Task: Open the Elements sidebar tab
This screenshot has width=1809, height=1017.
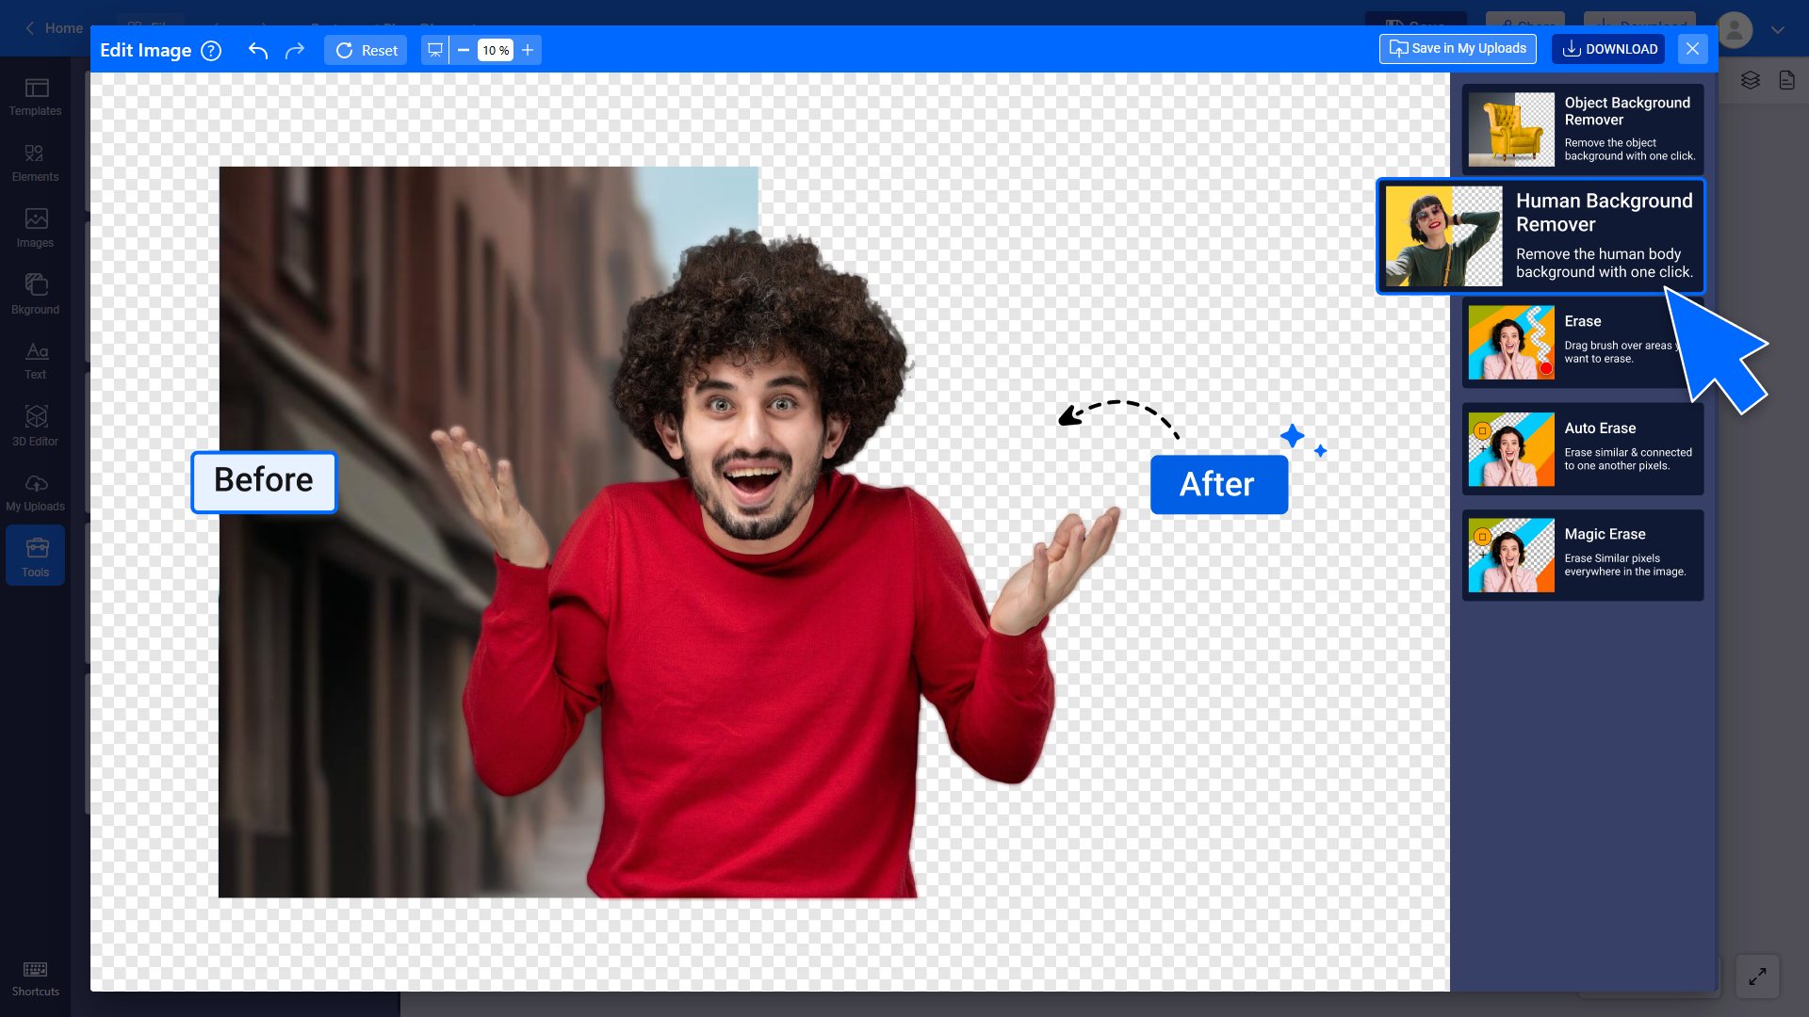Action: [36, 163]
